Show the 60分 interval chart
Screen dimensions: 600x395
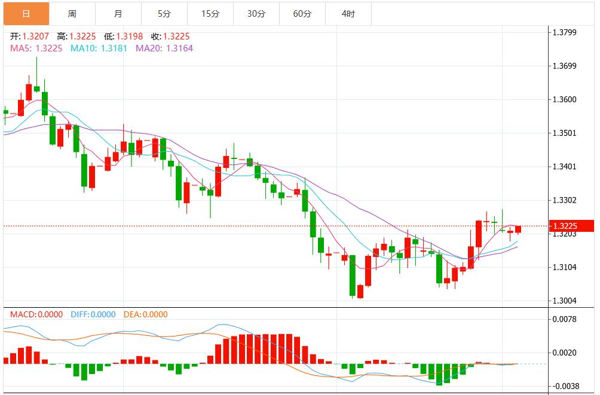click(x=302, y=13)
